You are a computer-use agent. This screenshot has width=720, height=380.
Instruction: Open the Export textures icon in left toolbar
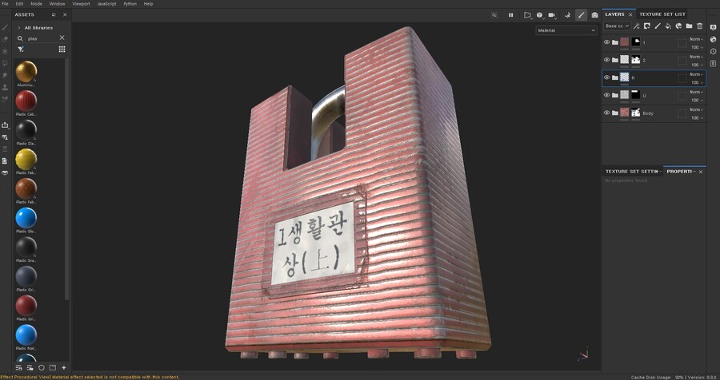tap(5, 125)
